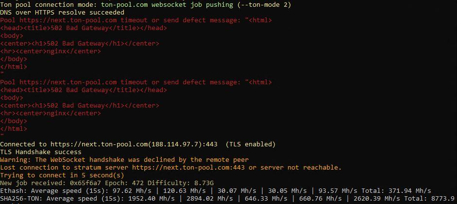Click the "Trying to connect in 5 second(s)" line
The height and width of the screenshot is (204, 457).
[62, 175]
